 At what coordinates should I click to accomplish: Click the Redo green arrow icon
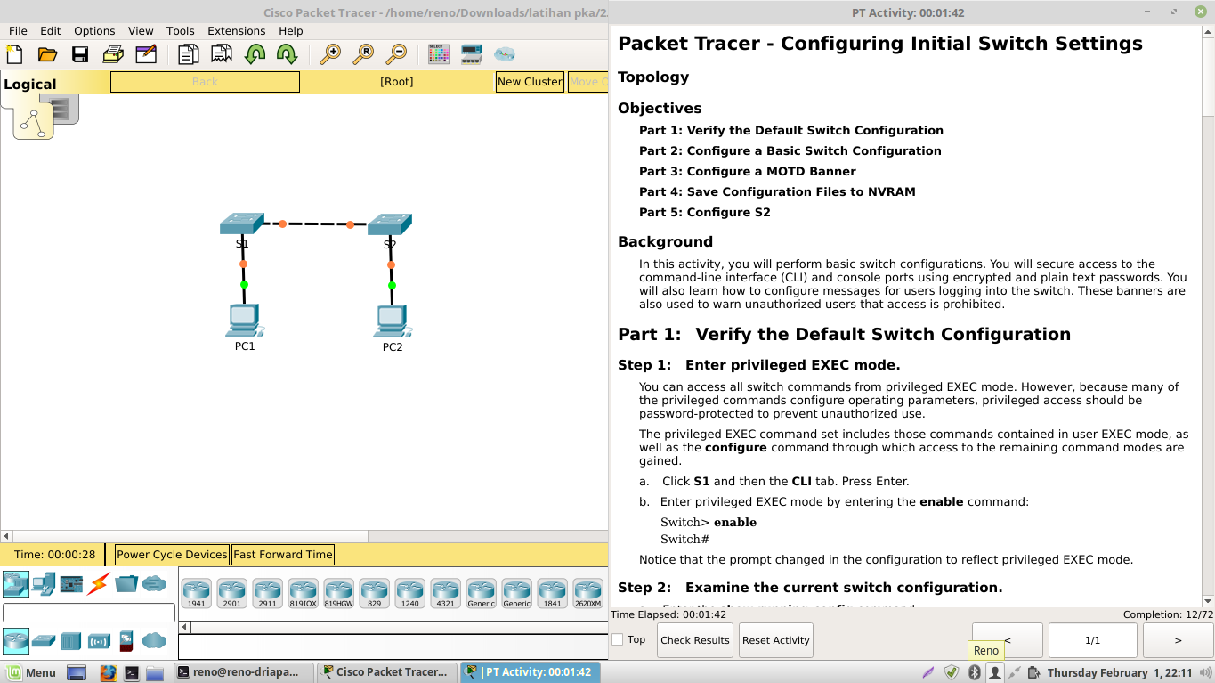pyautogui.click(x=287, y=54)
